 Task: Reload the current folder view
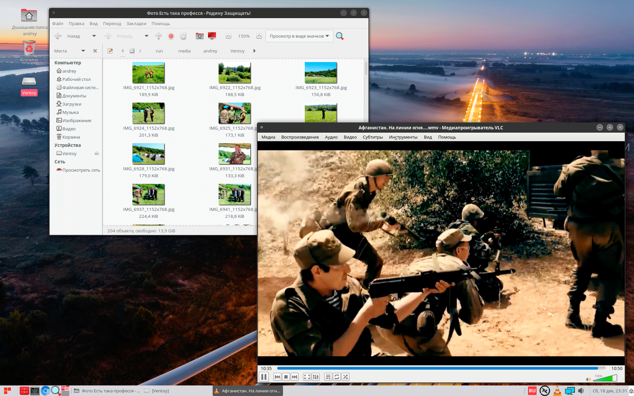pos(183,36)
